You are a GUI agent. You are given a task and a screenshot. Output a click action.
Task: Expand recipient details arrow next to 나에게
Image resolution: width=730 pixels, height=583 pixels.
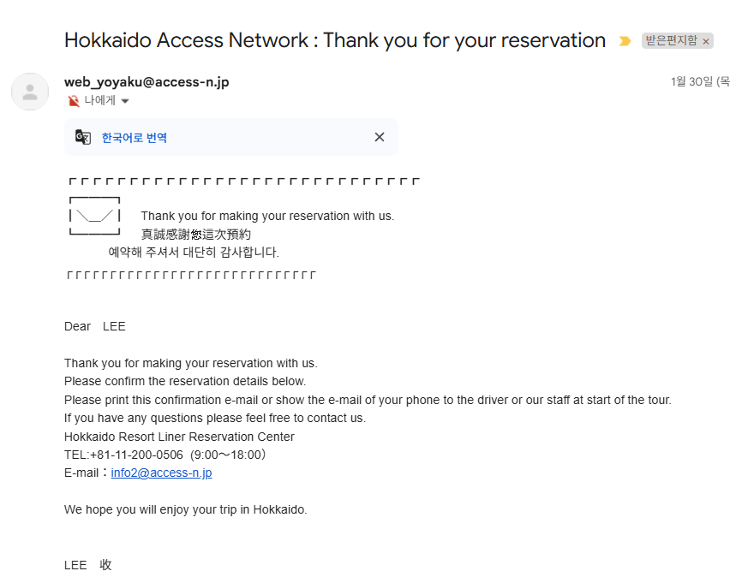tap(125, 101)
